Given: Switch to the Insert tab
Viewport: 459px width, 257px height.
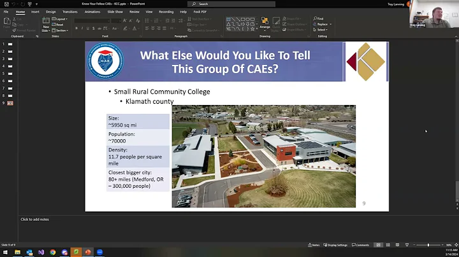Looking at the screenshot, I should (x=35, y=11).
